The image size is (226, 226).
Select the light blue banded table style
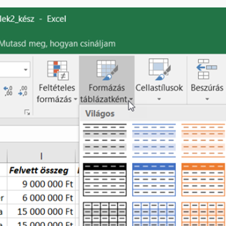154,141
